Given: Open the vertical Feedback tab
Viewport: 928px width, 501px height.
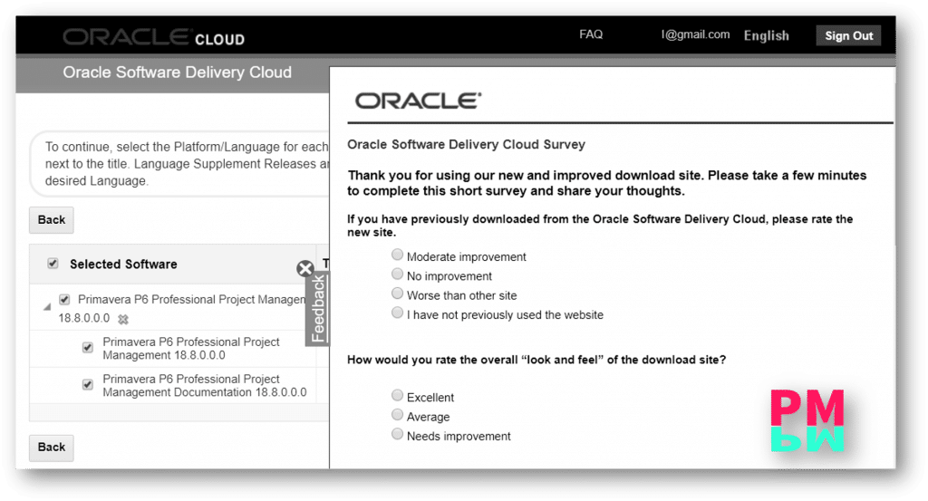Looking at the screenshot, I should tap(318, 309).
